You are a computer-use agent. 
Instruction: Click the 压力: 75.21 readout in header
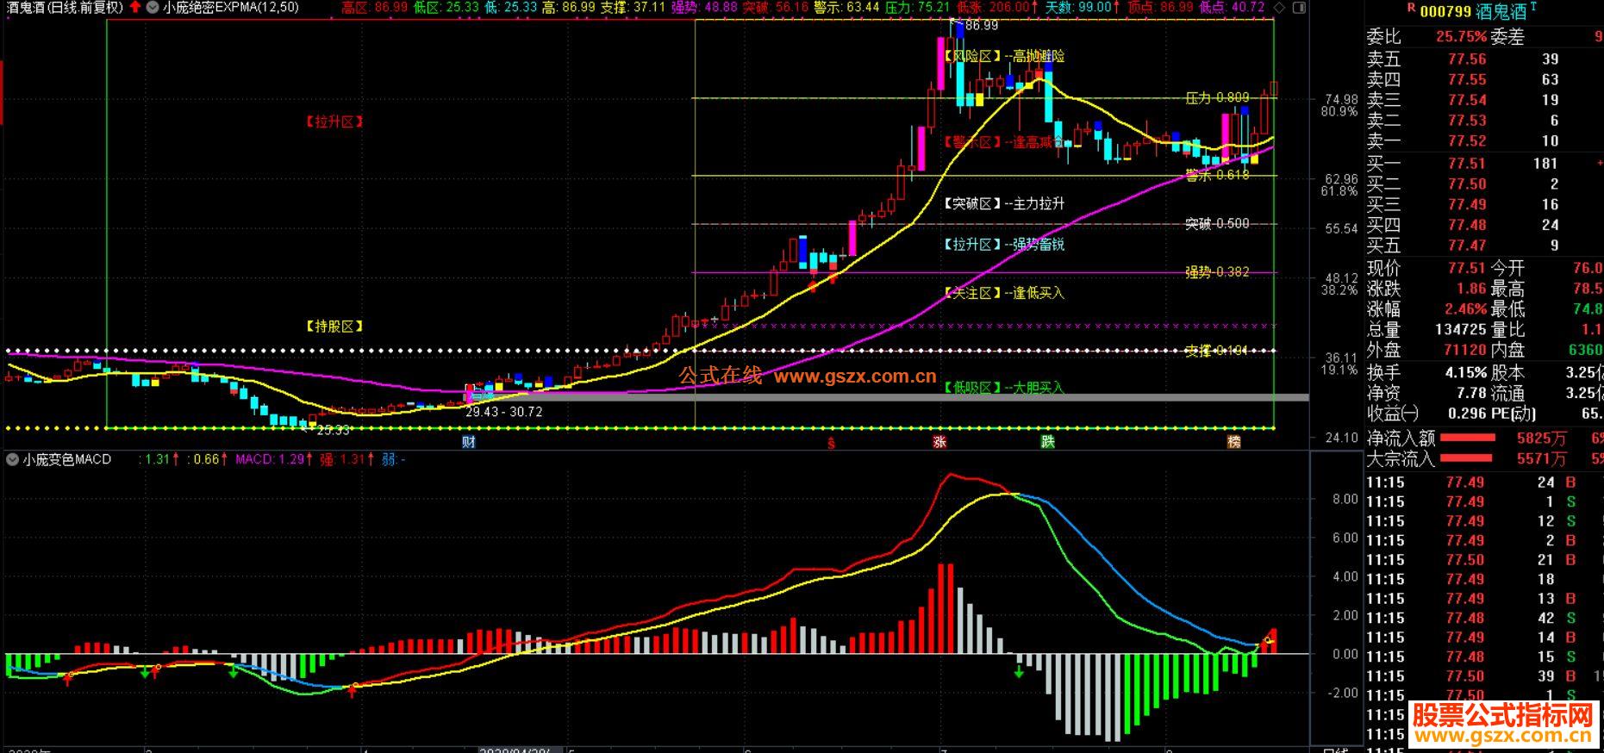click(918, 8)
